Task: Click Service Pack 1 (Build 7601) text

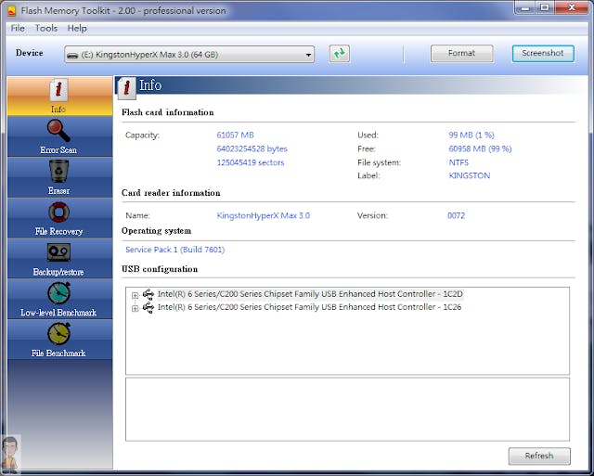Action: tap(175, 250)
